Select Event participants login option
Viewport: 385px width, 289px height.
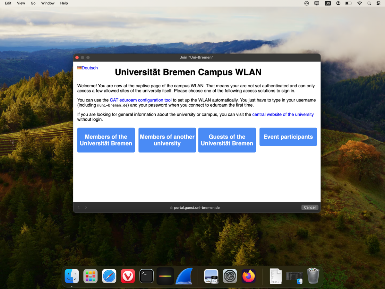(x=288, y=137)
